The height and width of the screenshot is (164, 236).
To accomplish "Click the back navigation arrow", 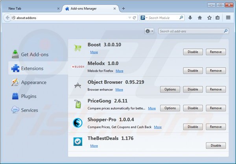I will point(7,18).
